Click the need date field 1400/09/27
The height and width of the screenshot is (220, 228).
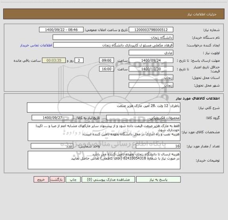coord(52,118)
